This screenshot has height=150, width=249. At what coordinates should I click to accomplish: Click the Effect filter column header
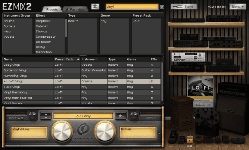click(x=40, y=15)
